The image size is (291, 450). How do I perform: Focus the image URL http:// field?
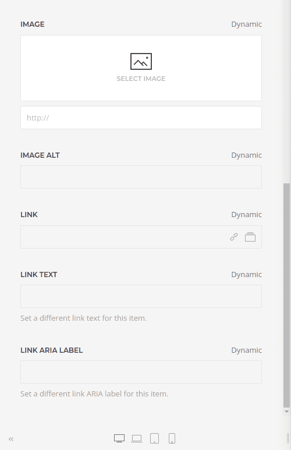141,118
